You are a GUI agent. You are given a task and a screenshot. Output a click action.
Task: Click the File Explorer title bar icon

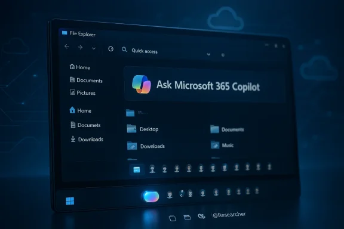click(64, 33)
